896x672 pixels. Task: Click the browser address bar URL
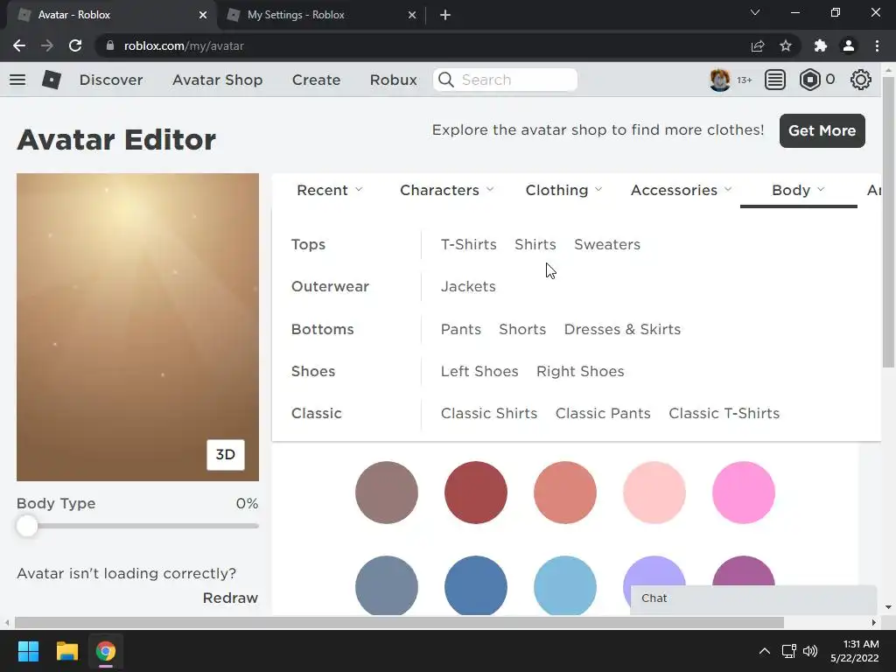pyautogui.click(x=184, y=45)
